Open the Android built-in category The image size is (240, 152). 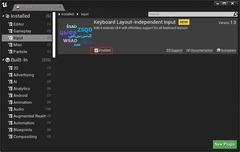click(27, 96)
